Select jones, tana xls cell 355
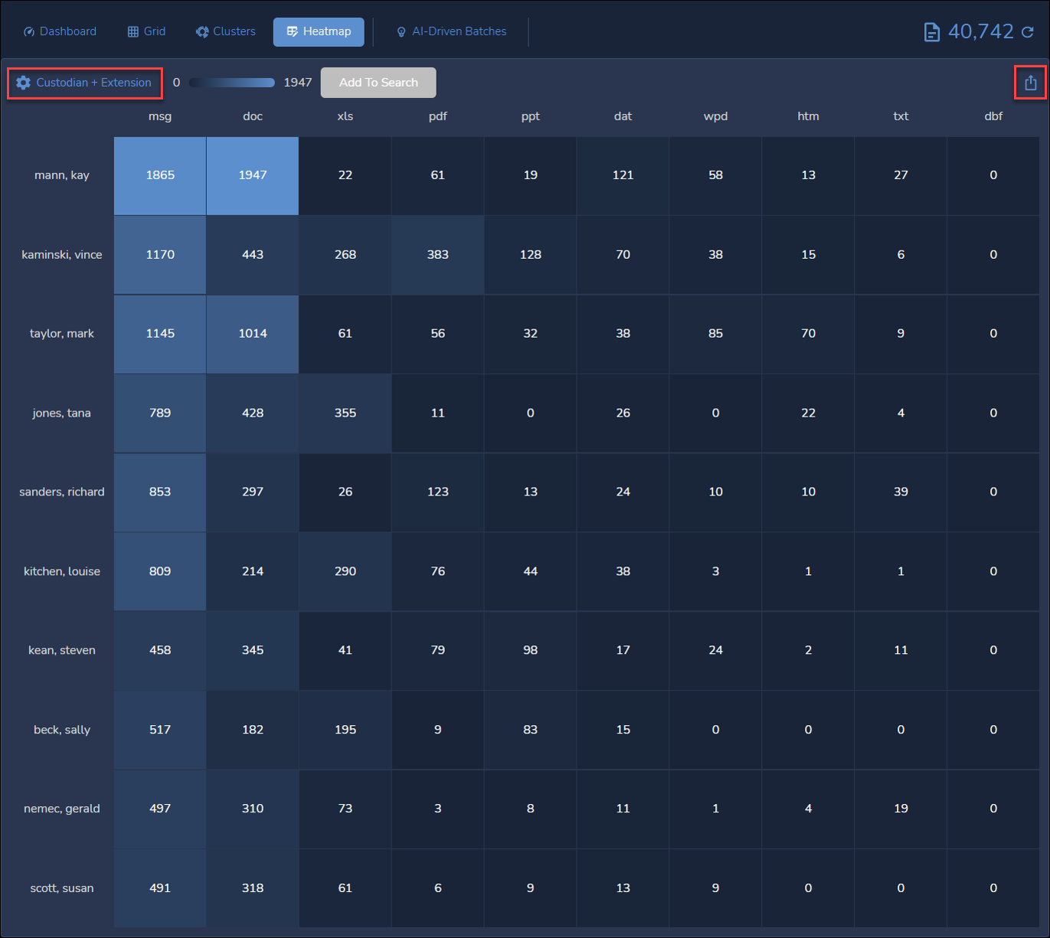 click(x=345, y=413)
